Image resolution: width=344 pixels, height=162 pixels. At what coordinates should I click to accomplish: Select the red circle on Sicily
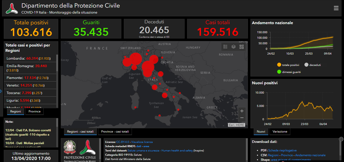click(x=159, y=115)
